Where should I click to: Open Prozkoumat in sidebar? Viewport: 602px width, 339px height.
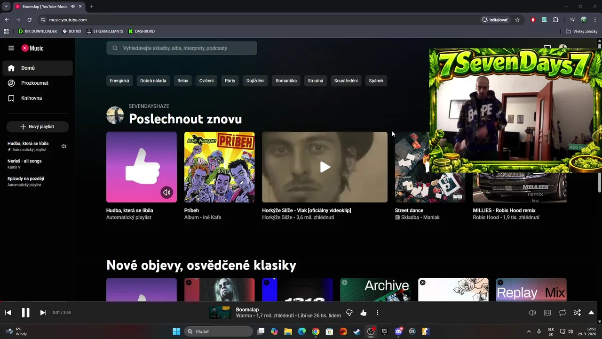pos(38,83)
